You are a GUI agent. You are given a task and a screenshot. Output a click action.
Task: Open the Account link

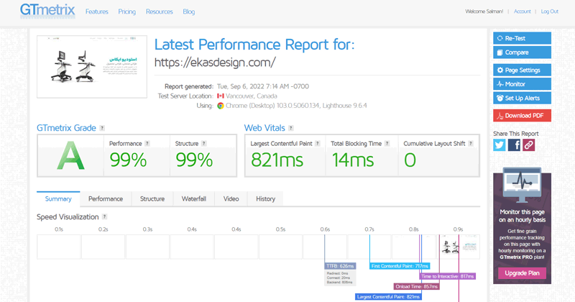pos(523,12)
